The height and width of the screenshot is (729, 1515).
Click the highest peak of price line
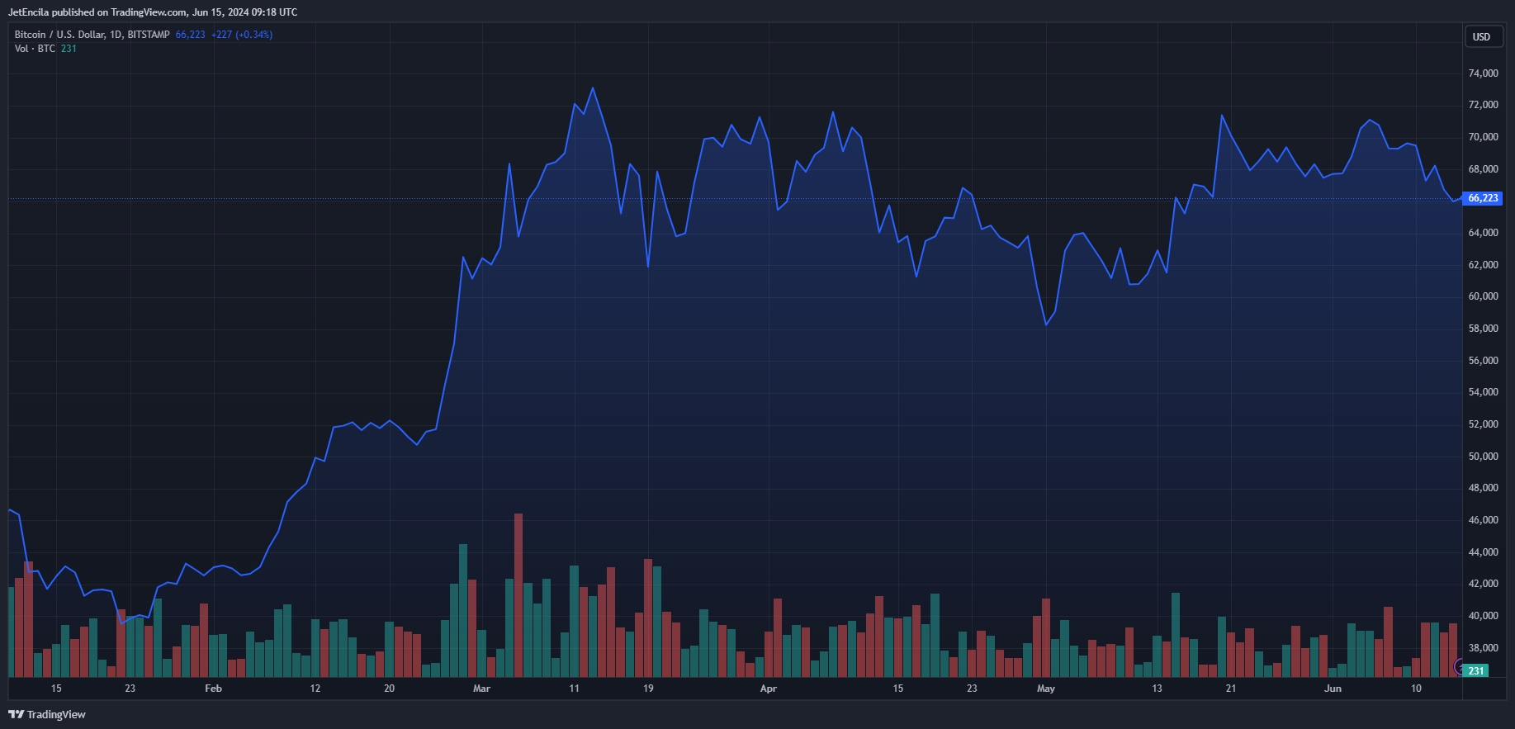pos(593,88)
